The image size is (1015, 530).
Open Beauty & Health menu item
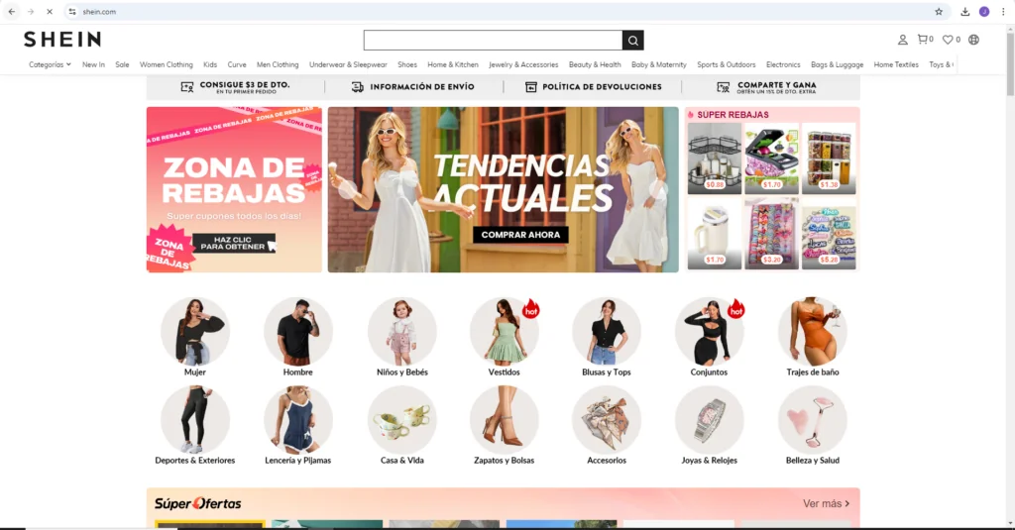coord(595,64)
